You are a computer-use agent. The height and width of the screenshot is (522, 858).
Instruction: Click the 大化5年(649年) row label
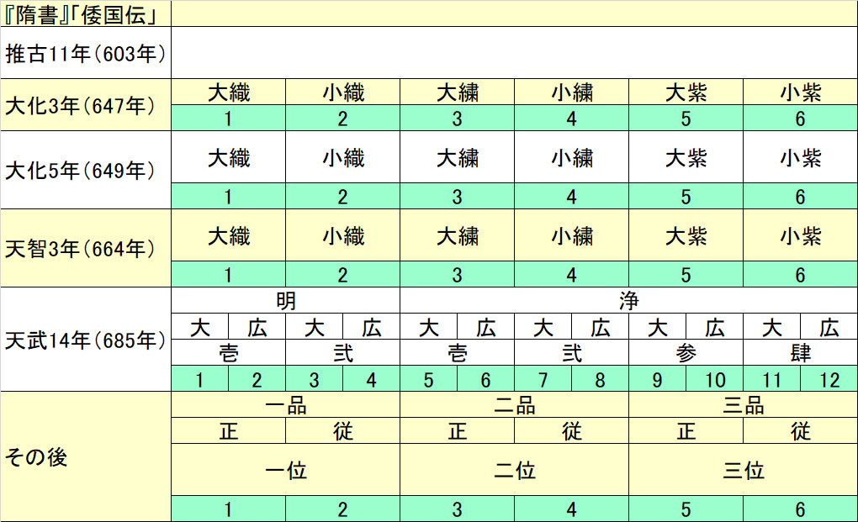coord(85,171)
